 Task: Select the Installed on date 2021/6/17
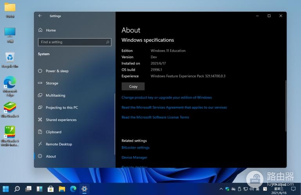pos(158,64)
